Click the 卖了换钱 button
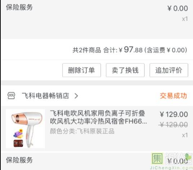Viewport: 193px width, 170px height. (125, 70)
